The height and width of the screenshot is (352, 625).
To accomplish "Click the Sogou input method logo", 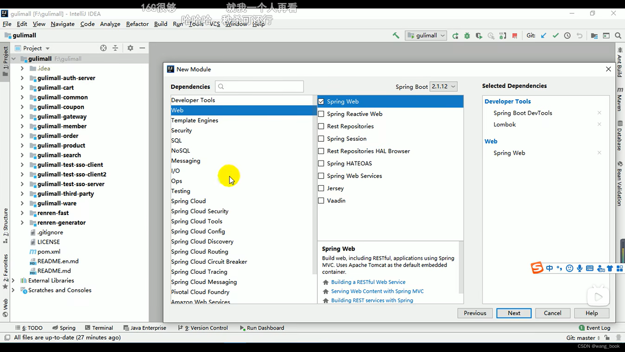I will pos(537,268).
